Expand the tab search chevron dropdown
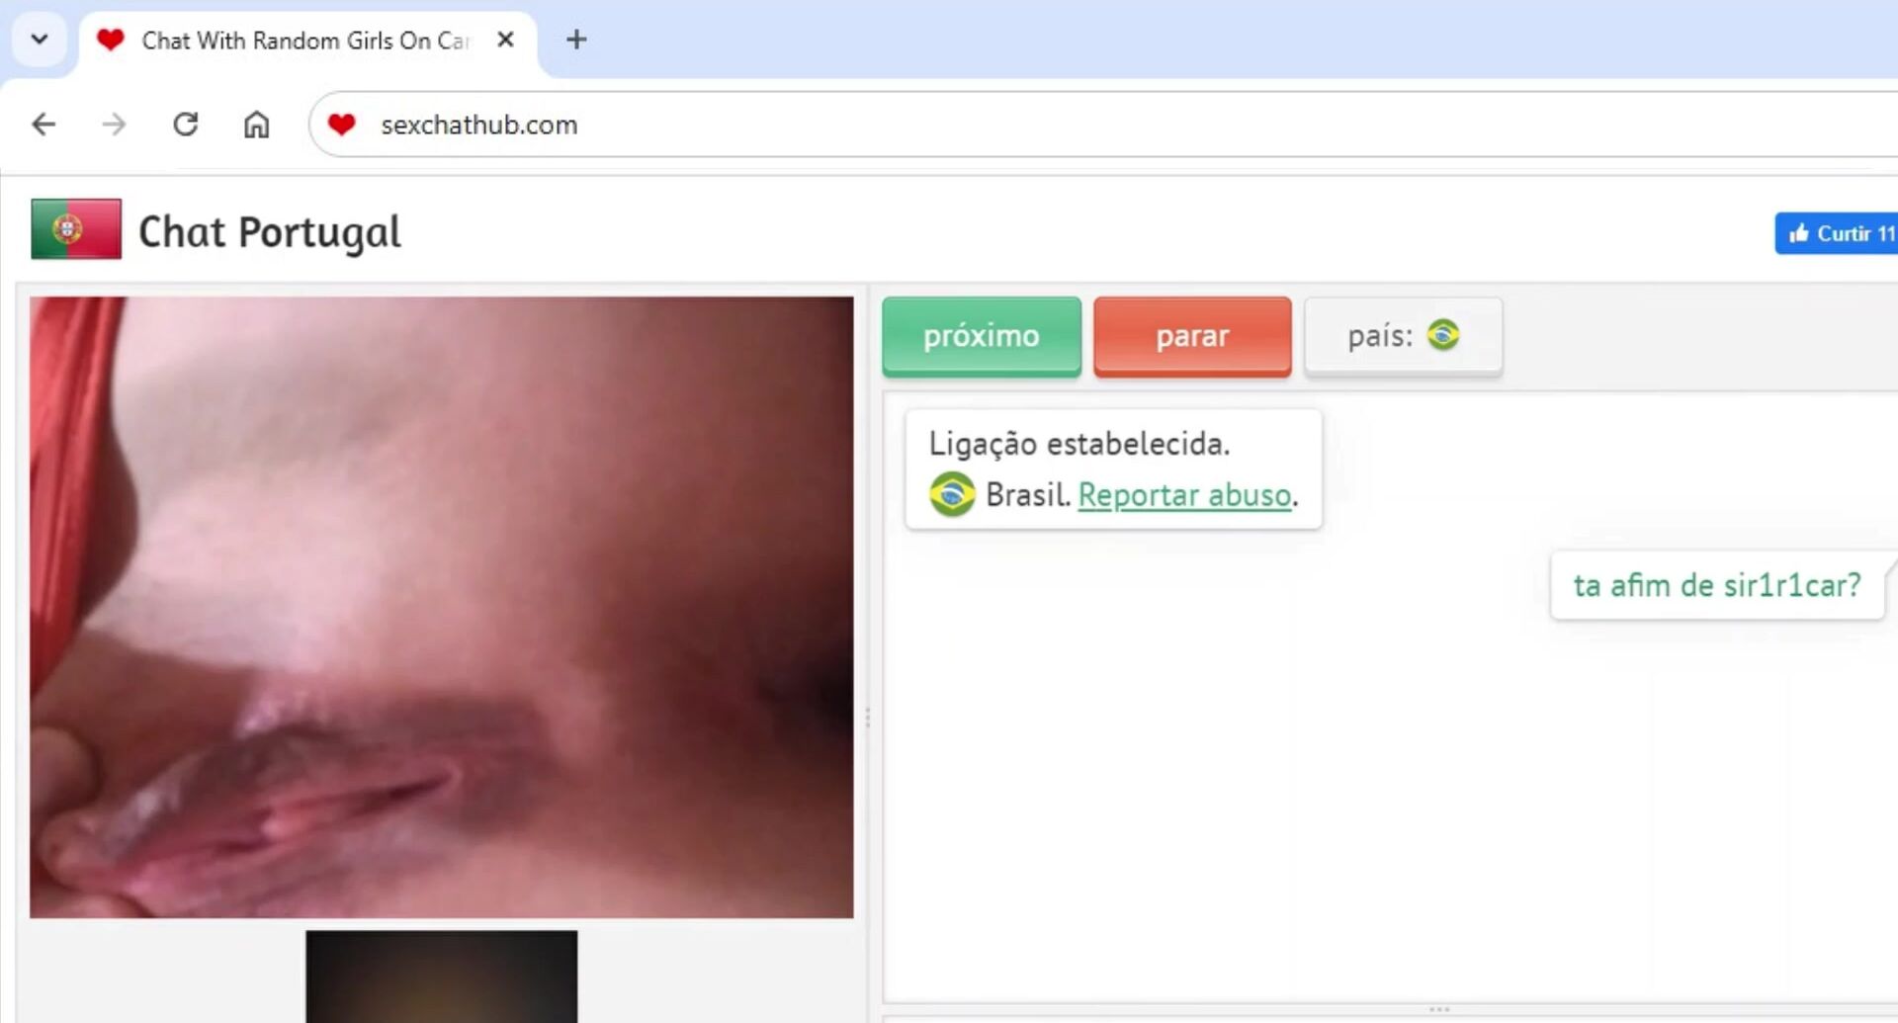 tap(40, 40)
